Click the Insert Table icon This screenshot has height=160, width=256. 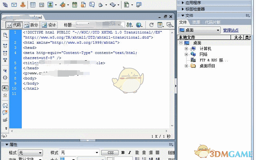point(33,4)
